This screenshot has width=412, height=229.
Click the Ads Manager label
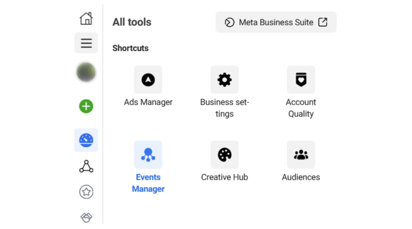[x=148, y=102]
